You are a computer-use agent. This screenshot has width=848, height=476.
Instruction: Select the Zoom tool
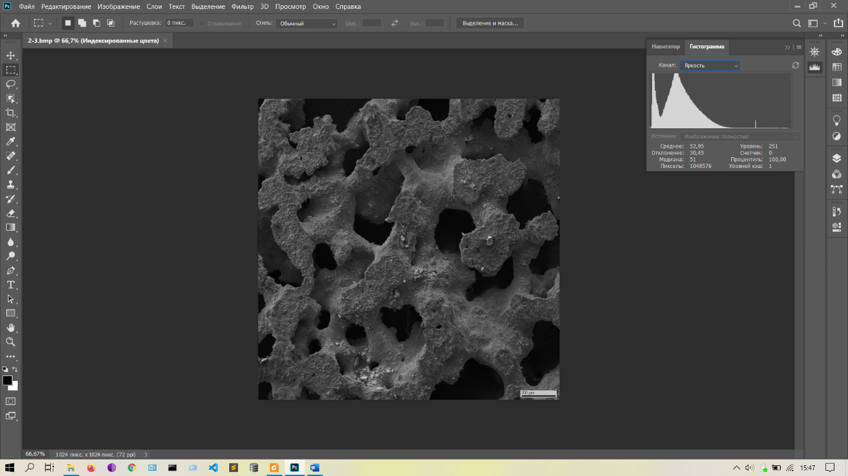coord(11,342)
